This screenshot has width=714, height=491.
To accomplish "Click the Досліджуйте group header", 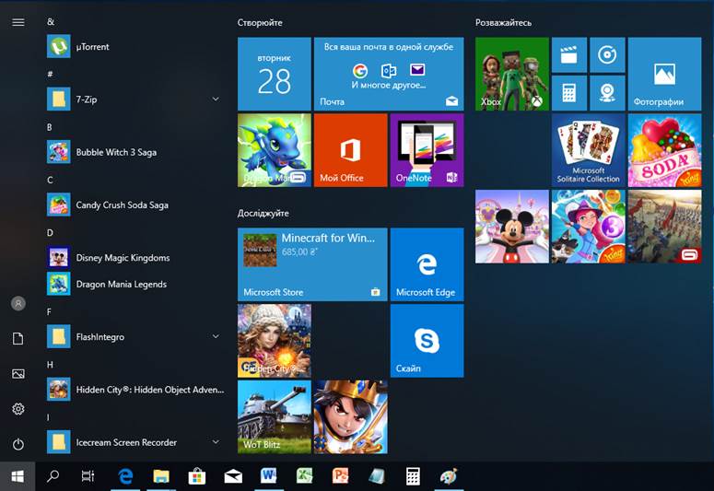I will 263,213.
